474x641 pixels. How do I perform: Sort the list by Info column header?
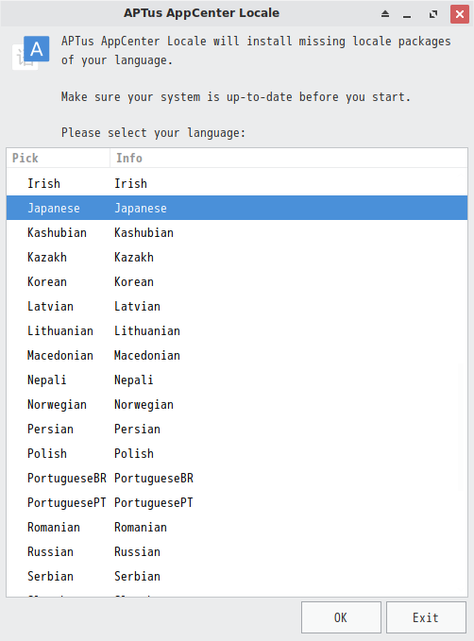289,159
